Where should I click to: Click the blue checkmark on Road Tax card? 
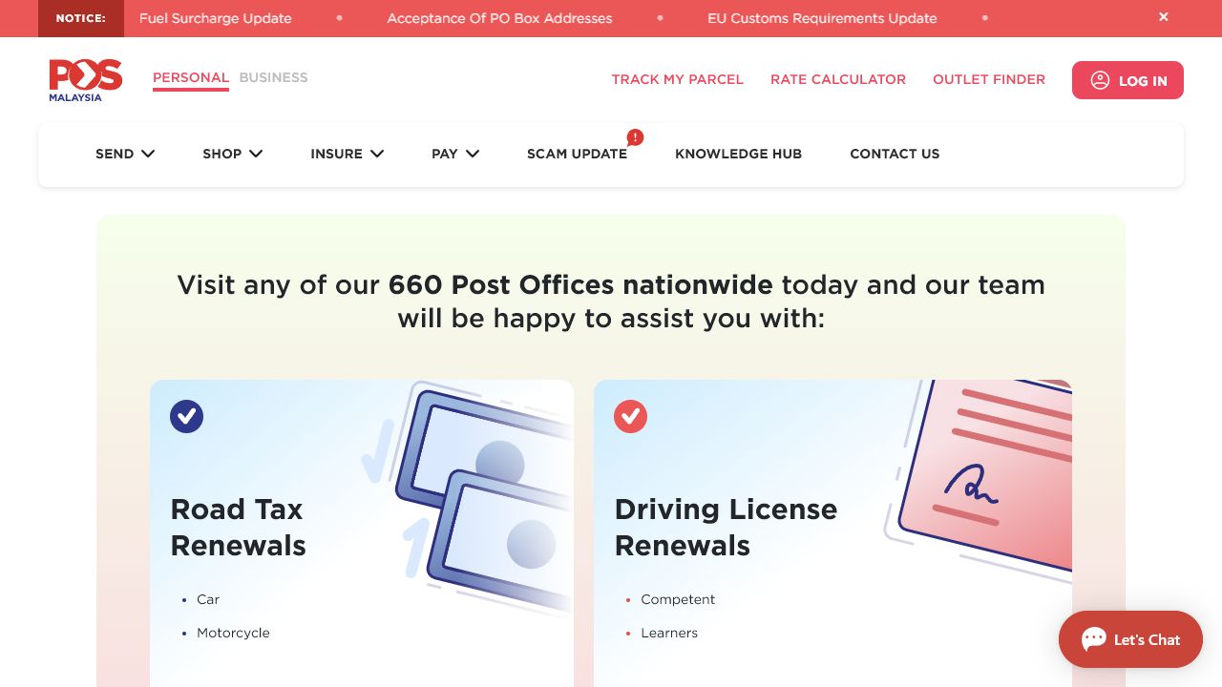pyautogui.click(x=187, y=416)
